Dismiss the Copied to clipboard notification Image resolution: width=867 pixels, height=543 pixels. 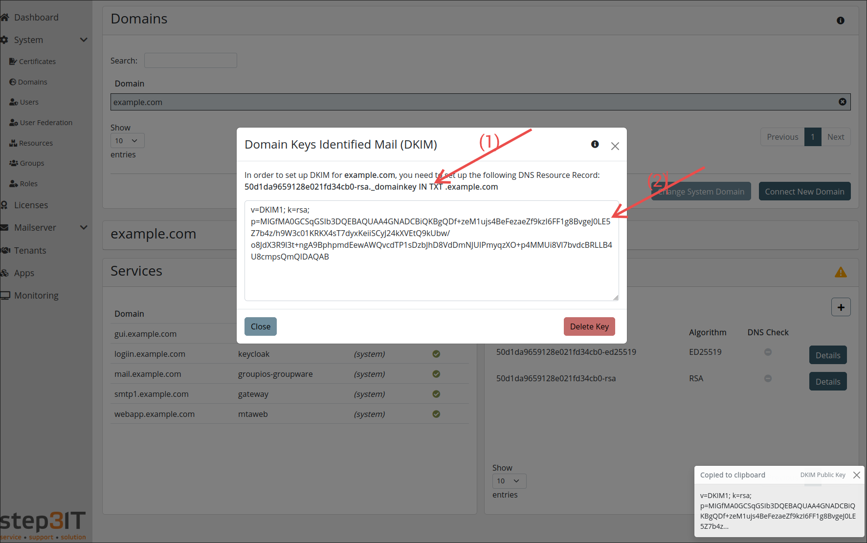[x=856, y=475]
